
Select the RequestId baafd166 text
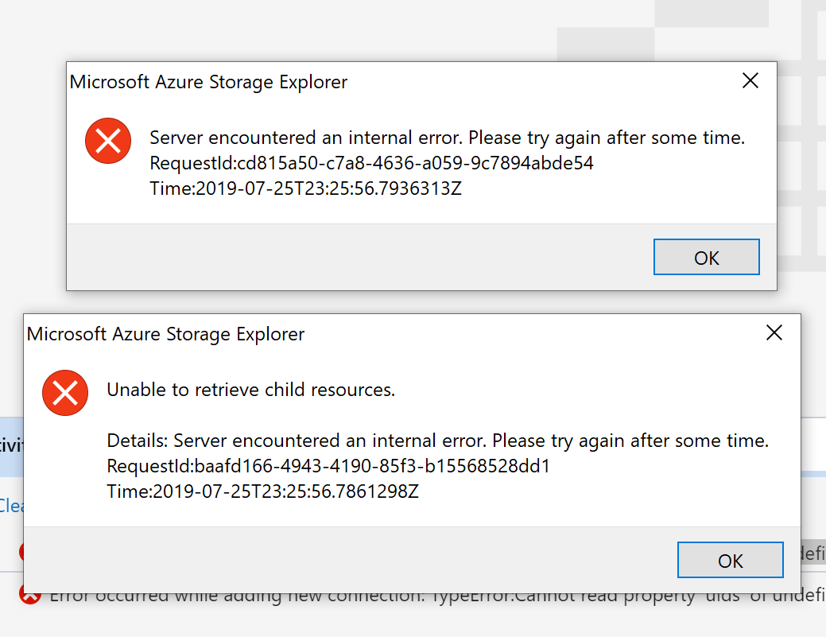(328, 467)
